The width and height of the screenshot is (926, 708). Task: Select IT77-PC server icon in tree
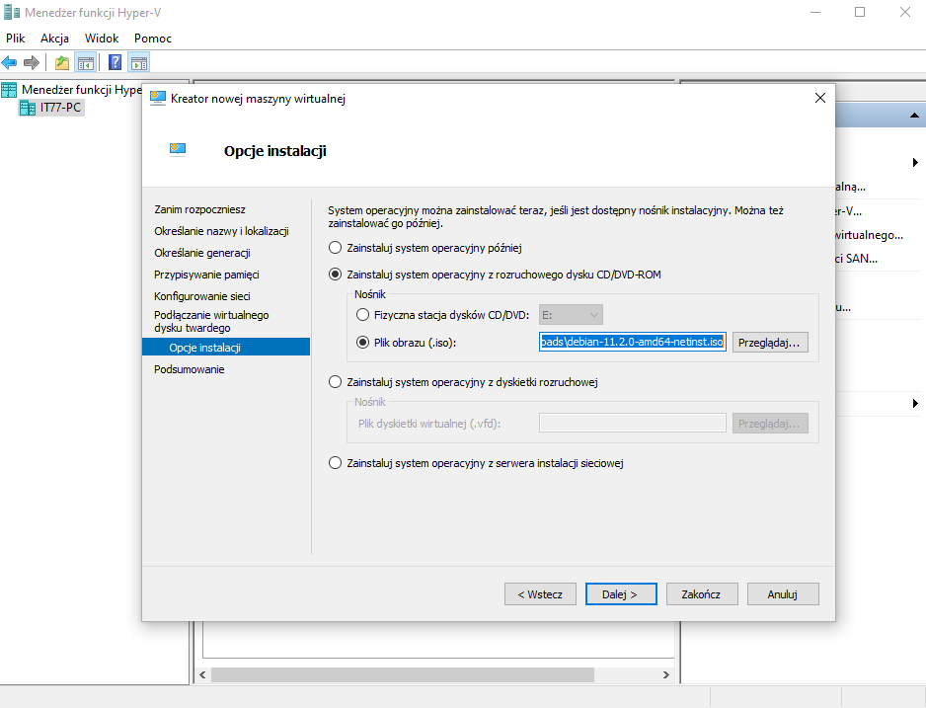[28, 108]
